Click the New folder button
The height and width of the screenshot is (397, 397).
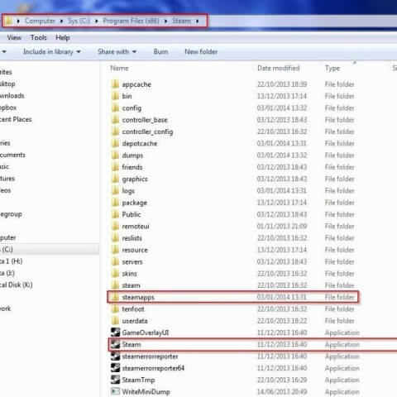(201, 51)
